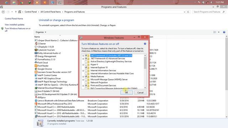Open help in the Windows Features dialog
This screenshot has height=128, width=228.
click(145, 44)
